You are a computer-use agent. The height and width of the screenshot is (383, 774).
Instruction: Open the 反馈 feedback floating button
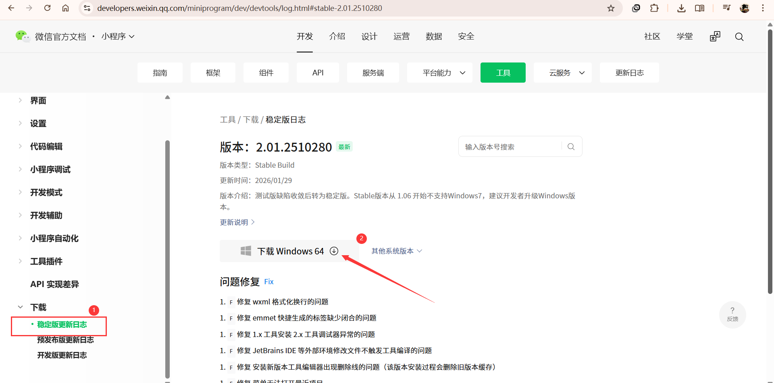[732, 314]
